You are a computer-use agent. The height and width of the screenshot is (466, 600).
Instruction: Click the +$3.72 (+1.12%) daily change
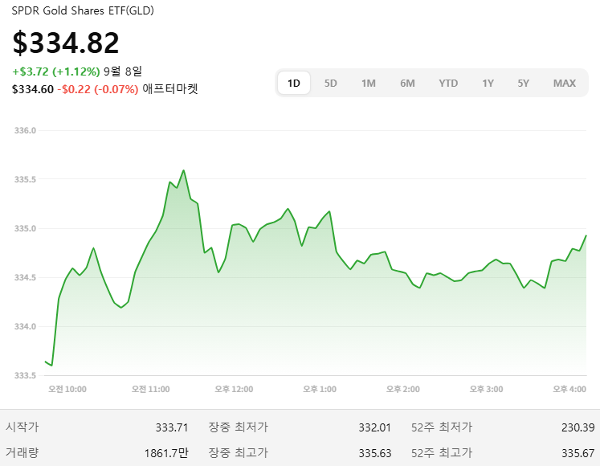tap(56, 72)
